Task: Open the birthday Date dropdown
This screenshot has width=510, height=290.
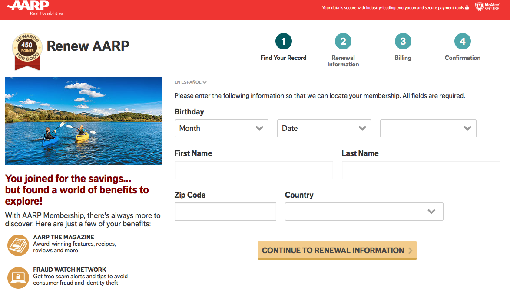Action: point(324,128)
